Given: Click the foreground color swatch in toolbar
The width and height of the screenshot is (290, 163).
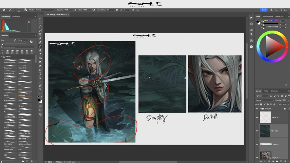Looking at the screenshot, I should (x=39, y=100).
